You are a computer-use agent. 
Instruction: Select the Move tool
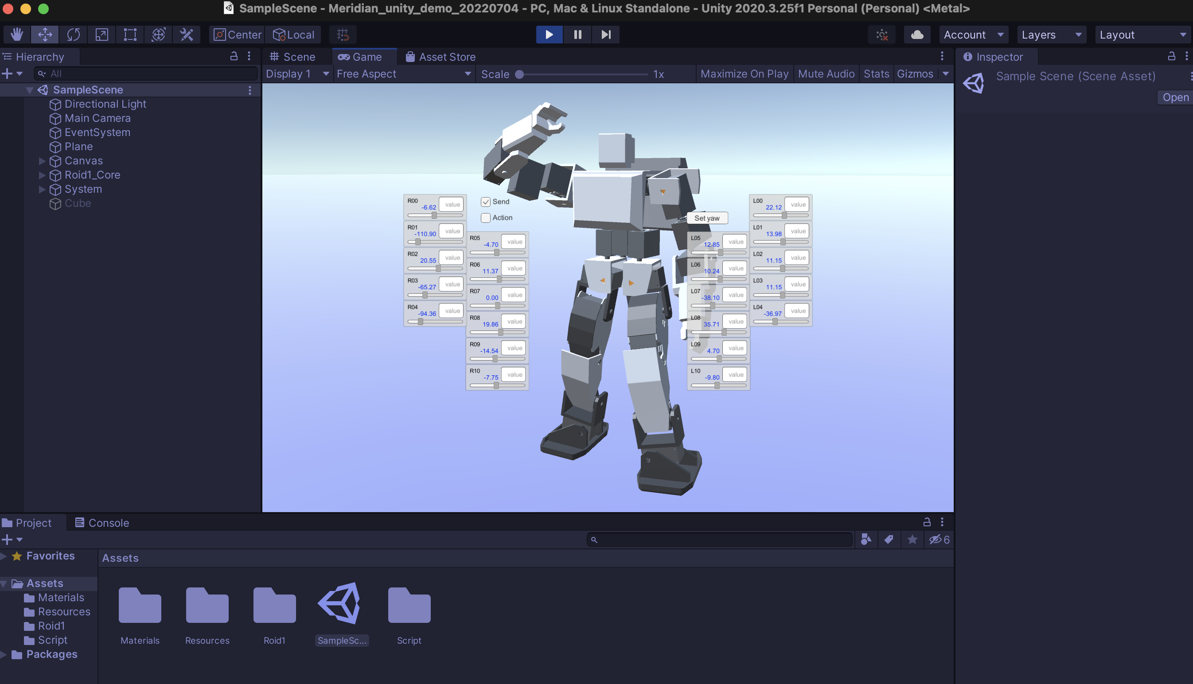45,34
